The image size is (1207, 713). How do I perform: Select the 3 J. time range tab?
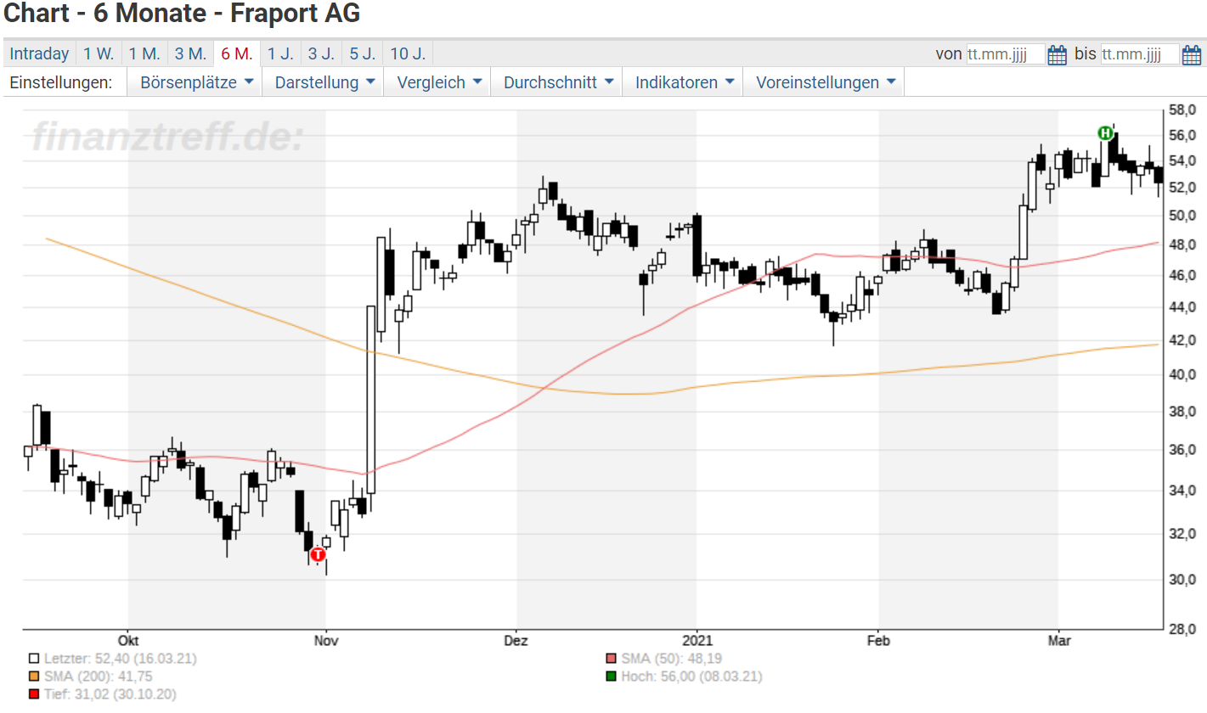tap(321, 53)
